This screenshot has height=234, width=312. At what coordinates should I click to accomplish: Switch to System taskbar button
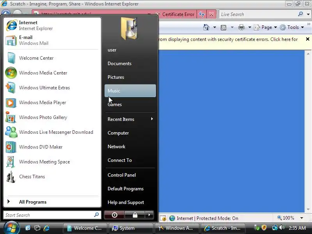pyautogui.click(x=131, y=228)
